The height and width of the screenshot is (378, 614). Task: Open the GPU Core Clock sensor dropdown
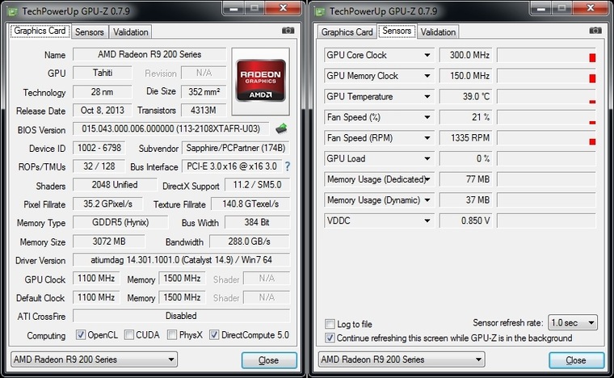pyautogui.click(x=427, y=55)
